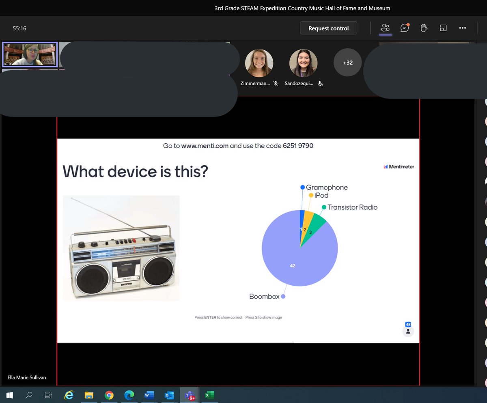Click 'What device is this?' heading
The width and height of the screenshot is (487, 403).
point(136,172)
